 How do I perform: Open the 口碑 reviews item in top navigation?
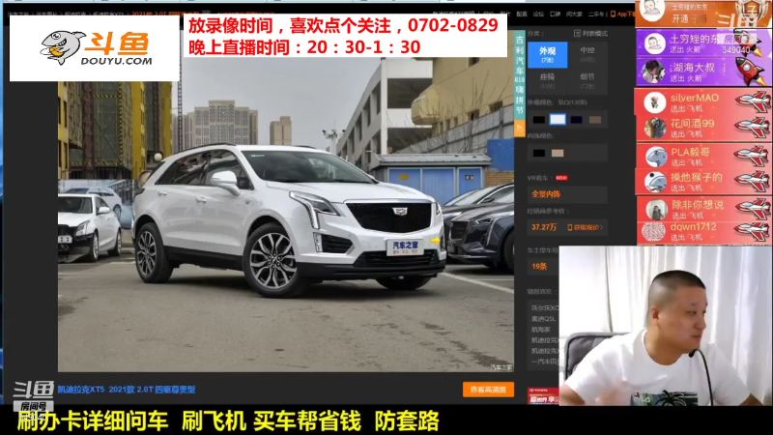(x=555, y=14)
